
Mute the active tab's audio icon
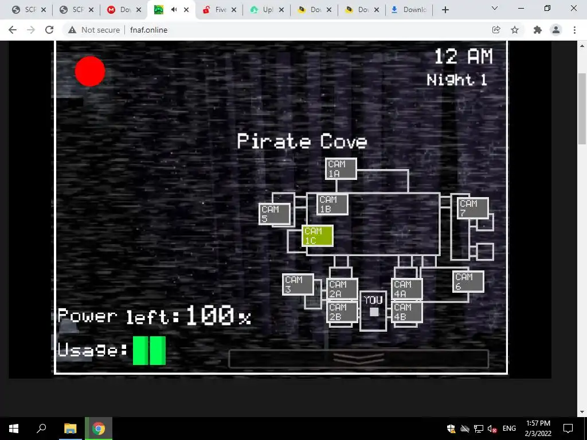[174, 10]
